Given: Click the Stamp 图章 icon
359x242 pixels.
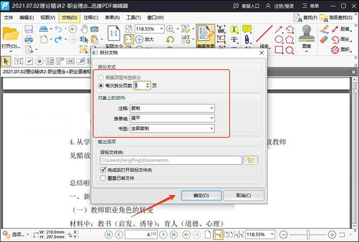Looking at the screenshot, I should click(306, 34).
